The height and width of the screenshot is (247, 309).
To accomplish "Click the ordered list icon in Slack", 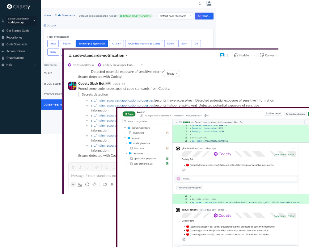I will point(106,167).
